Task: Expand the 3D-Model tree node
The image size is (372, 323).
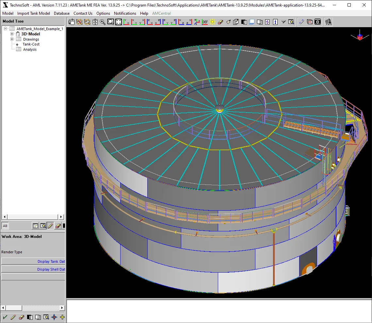Action: click(x=12, y=34)
